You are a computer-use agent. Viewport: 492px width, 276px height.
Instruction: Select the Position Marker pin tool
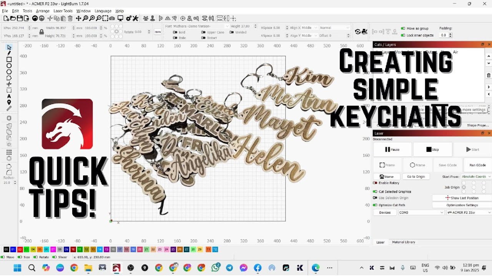click(9, 102)
